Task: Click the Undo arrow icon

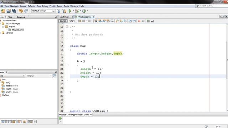Action: click(21, 11)
